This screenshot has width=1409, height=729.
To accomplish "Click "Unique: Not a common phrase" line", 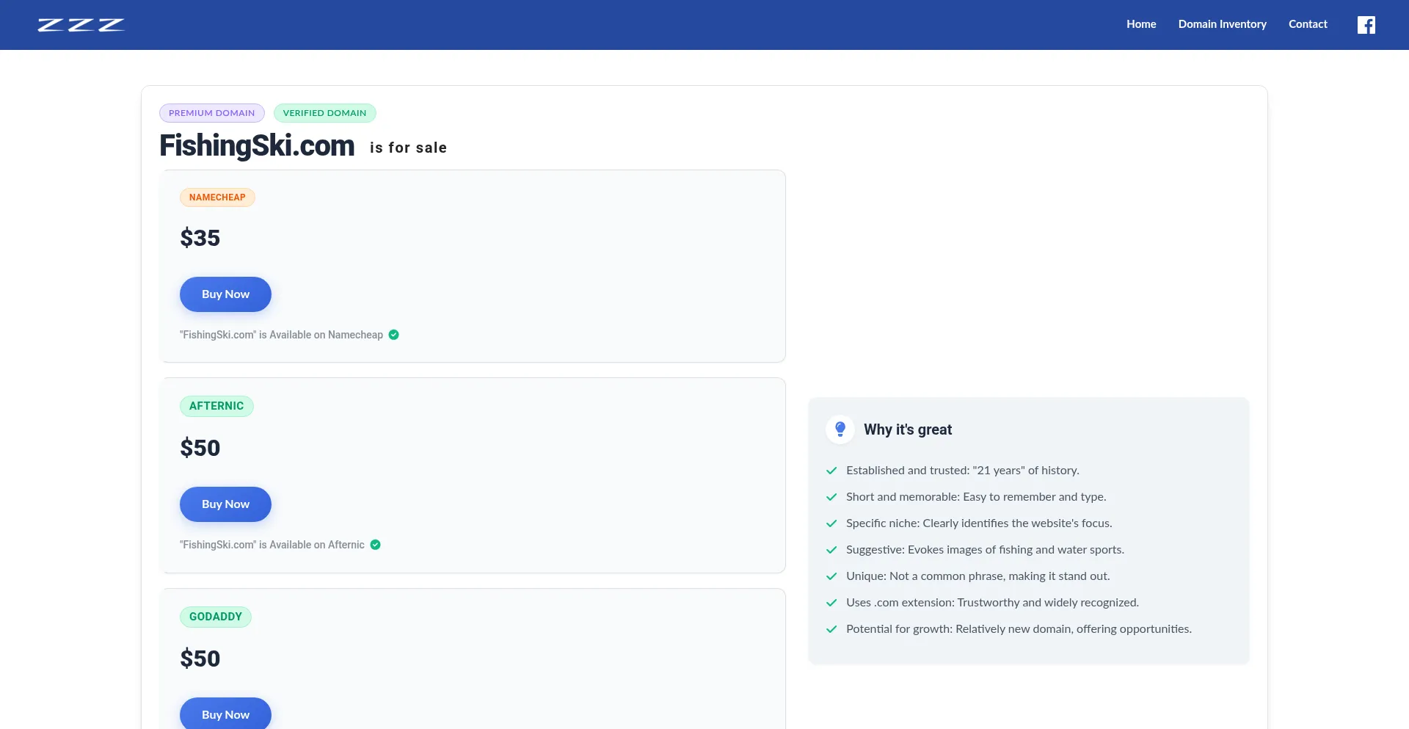I will click(x=978, y=576).
